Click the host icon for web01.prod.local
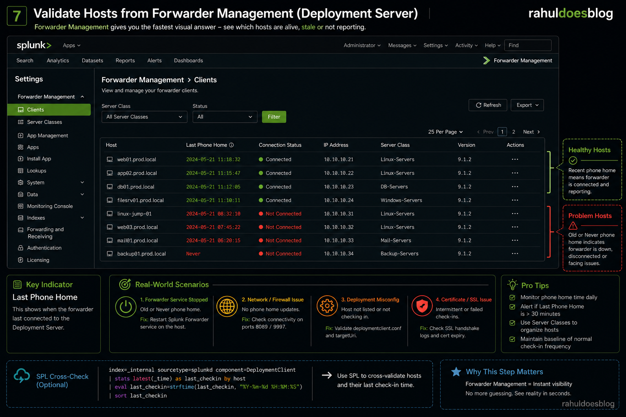This screenshot has height=417, width=626. point(110,160)
